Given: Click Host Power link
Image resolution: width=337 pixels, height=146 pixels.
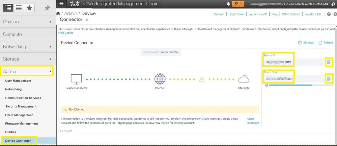Looking at the screenshot, I should coord(236,14).
